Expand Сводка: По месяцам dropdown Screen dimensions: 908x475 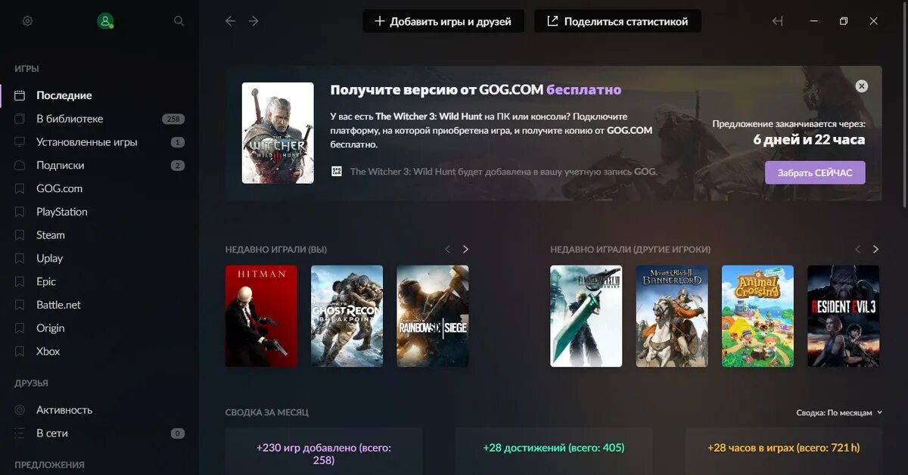pos(839,413)
